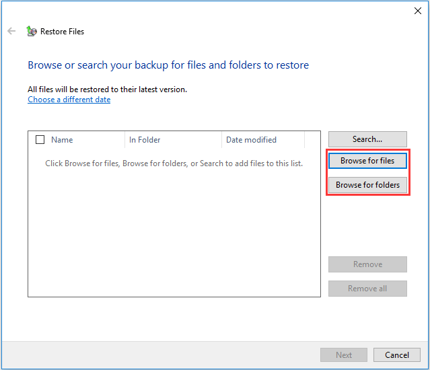Sort the list by Name column

62,140
